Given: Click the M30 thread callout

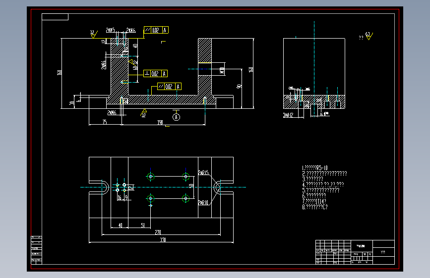Looking at the screenshot, I should tap(222, 70).
